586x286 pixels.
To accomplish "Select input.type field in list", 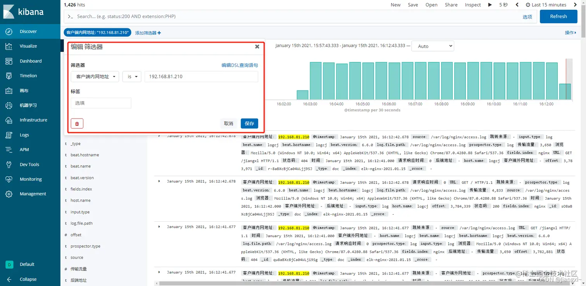I will 80,212.
